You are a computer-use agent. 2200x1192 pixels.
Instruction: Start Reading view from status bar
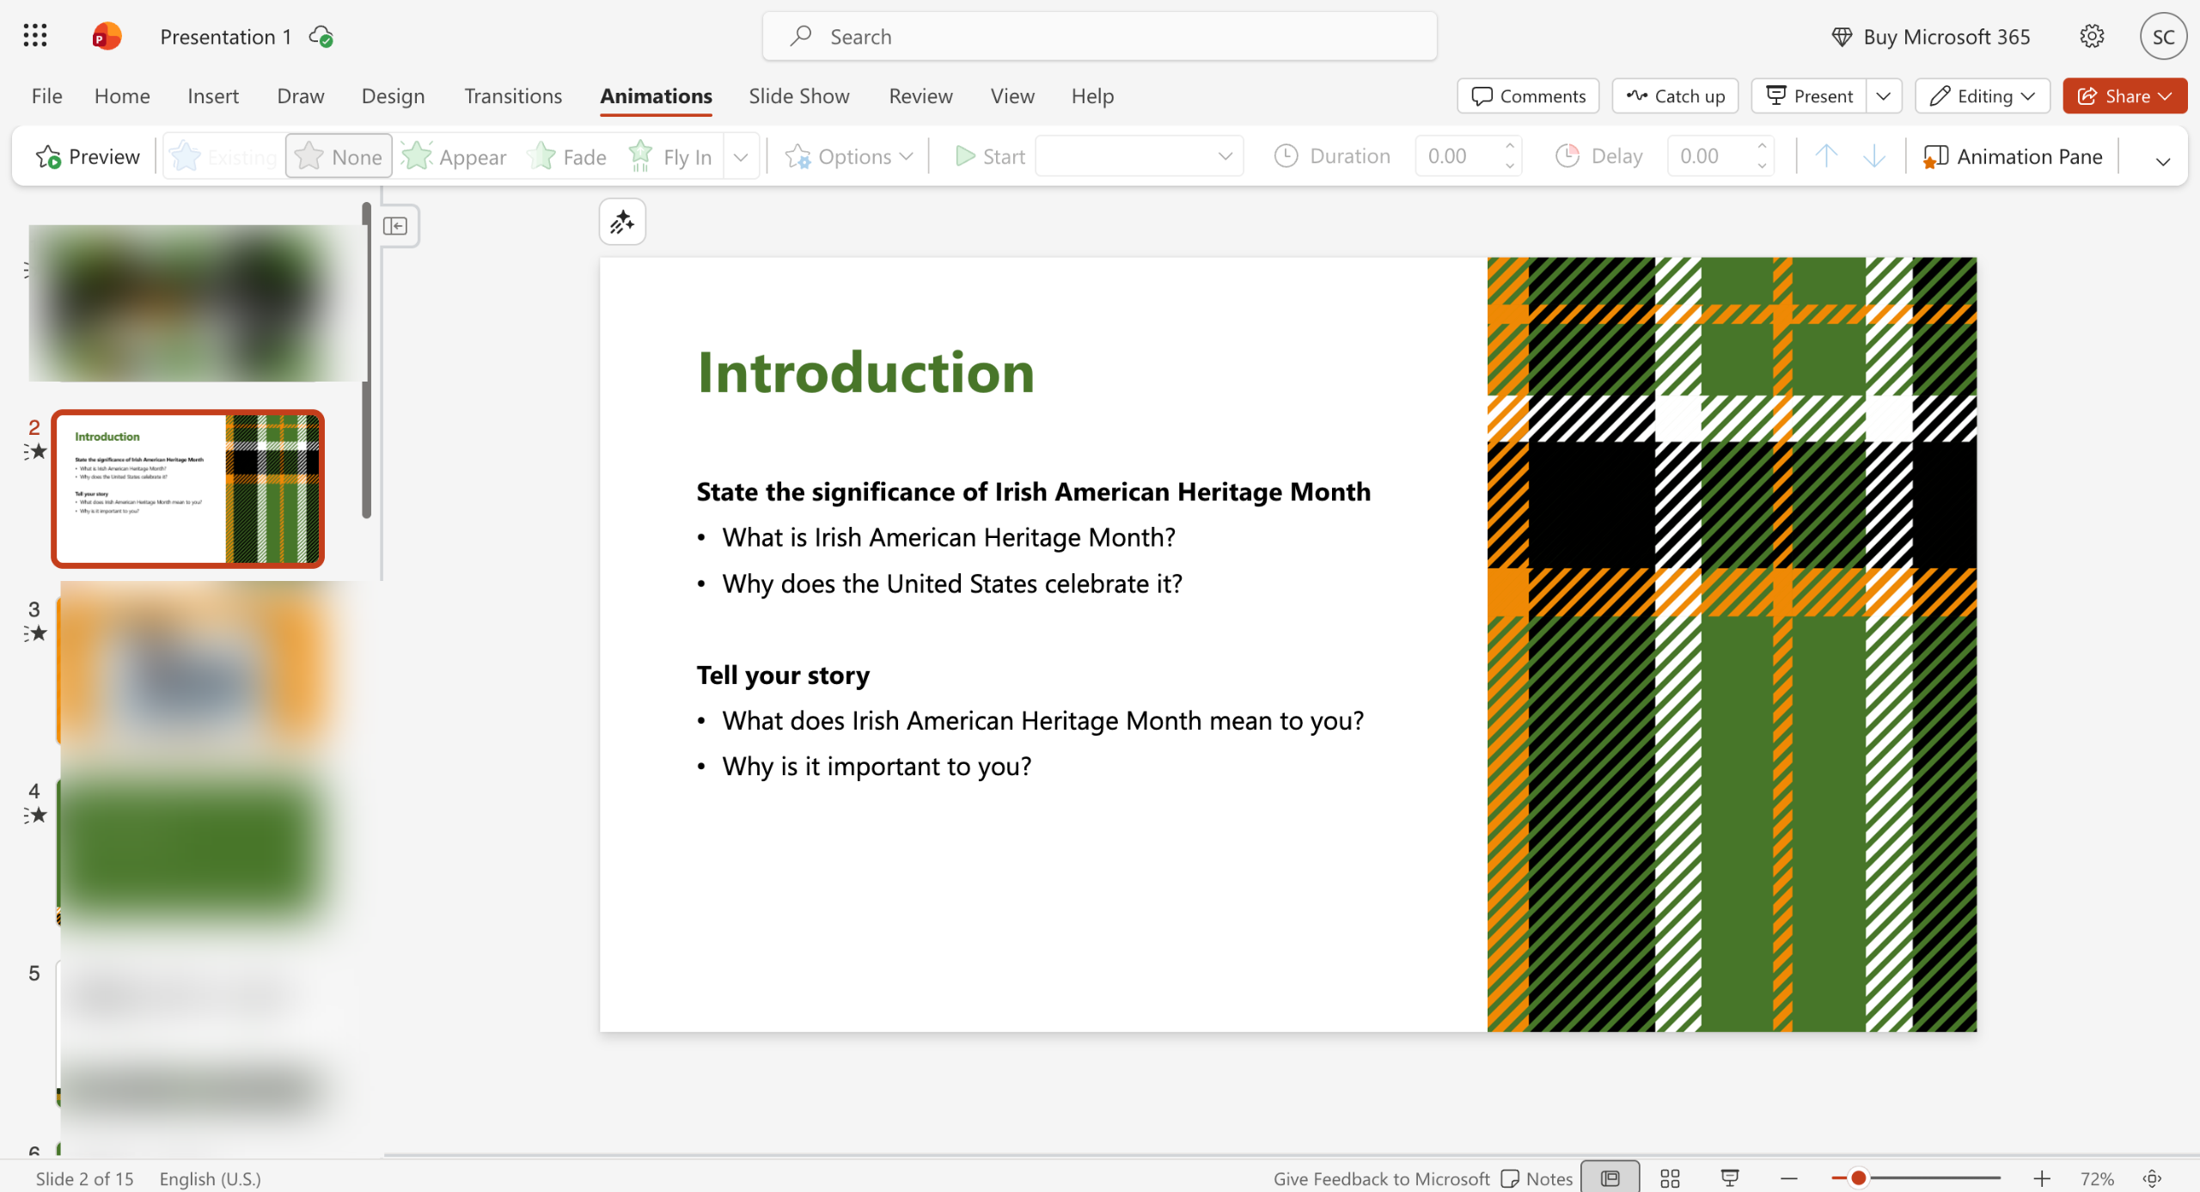coord(1730,1178)
